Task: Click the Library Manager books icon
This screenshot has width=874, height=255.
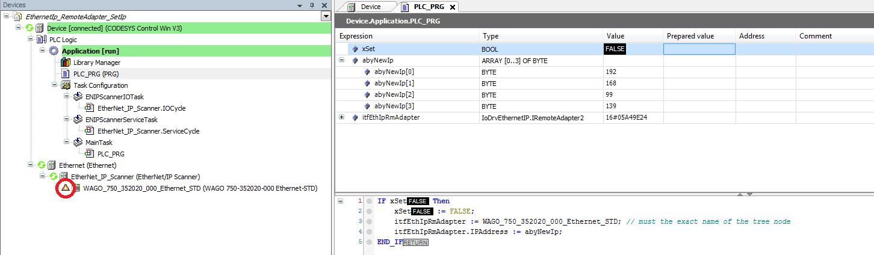Action: 66,63
